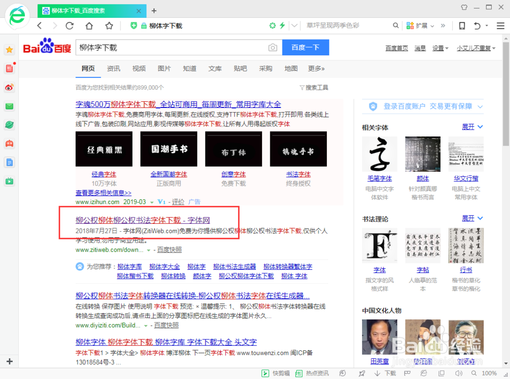Open the 毛笔字体 related thumbnail

click(x=379, y=154)
